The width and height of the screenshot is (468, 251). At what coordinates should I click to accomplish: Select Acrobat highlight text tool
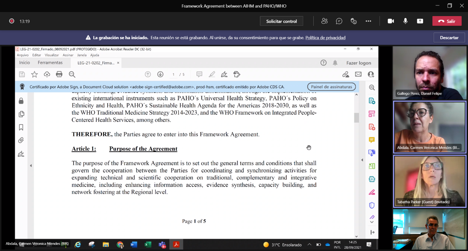(212, 74)
